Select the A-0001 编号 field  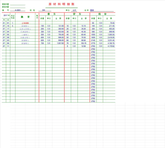[x=18, y=10]
